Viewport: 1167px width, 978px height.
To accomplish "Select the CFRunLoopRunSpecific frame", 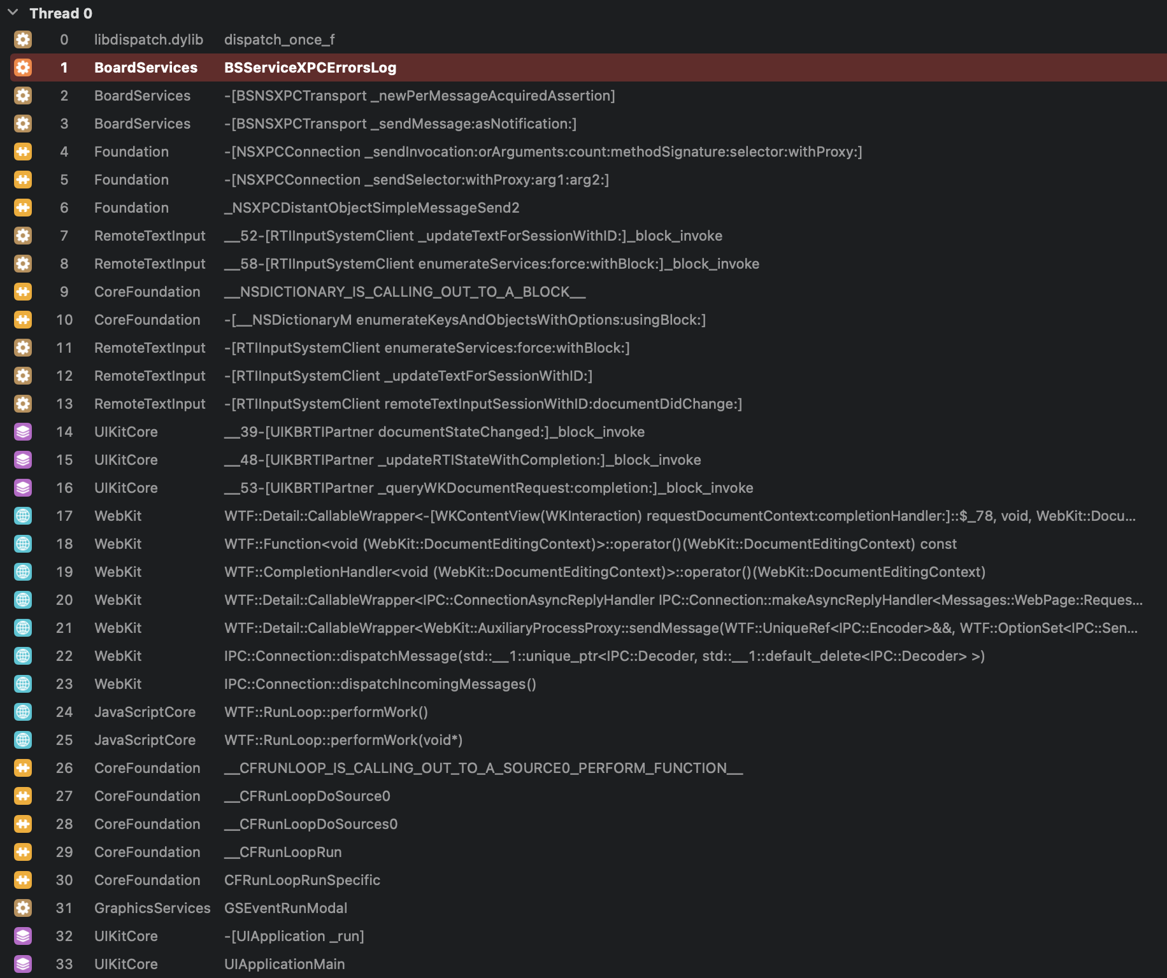I will (x=302, y=880).
